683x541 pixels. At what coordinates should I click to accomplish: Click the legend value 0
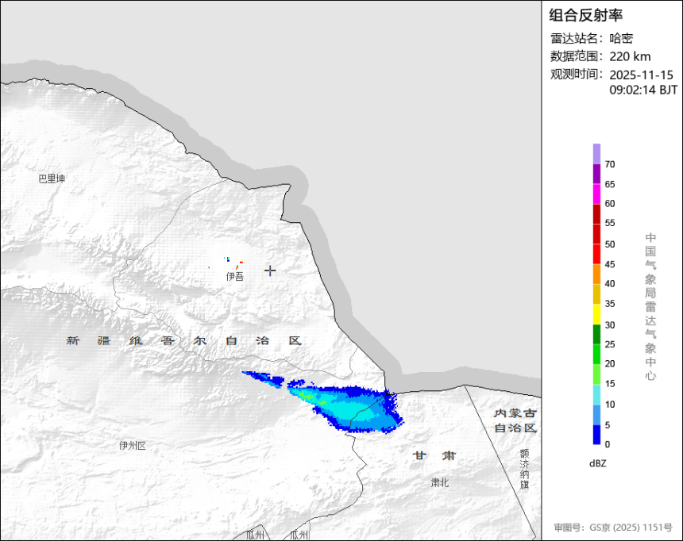point(608,444)
